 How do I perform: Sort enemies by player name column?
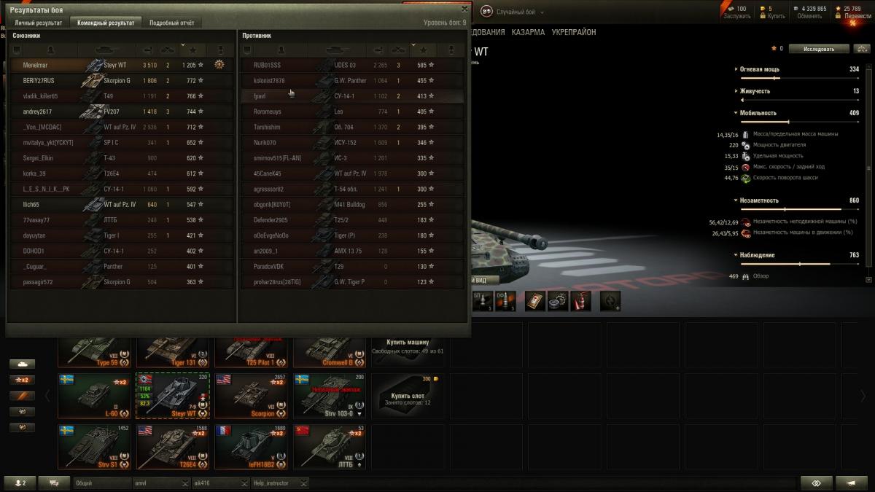[281, 50]
